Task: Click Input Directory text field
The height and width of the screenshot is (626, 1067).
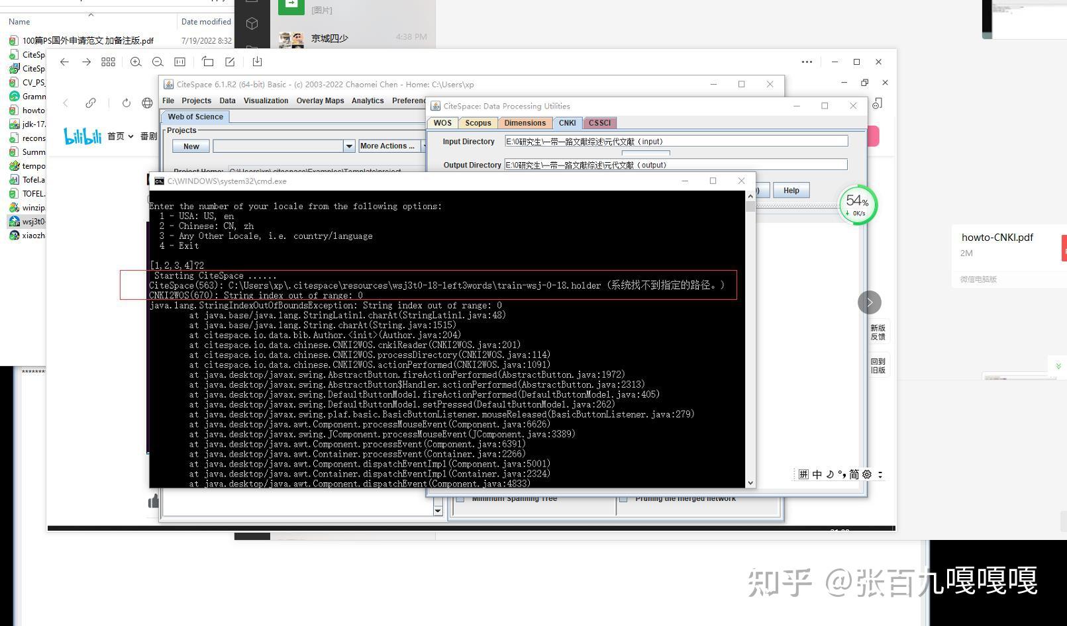Action: (676, 141)
